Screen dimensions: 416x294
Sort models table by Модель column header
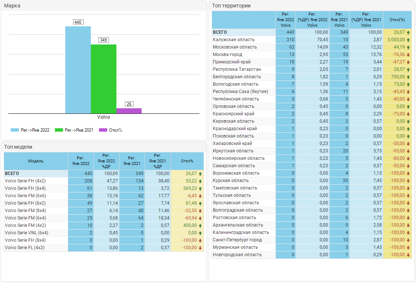tap(36, 161)
